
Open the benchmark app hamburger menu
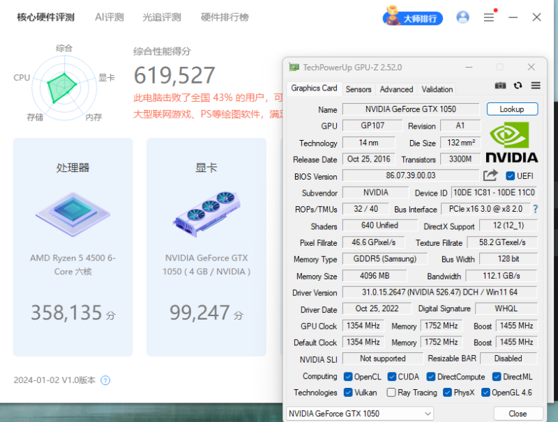[489, 17]
